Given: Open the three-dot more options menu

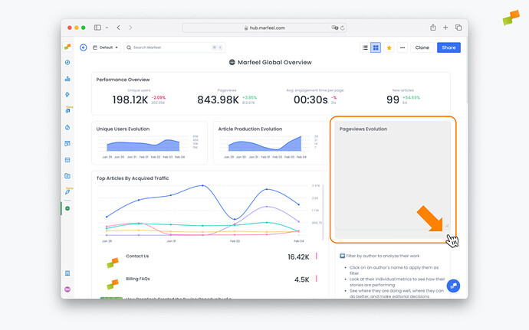Looking at the screenshot, I should 402,47.
